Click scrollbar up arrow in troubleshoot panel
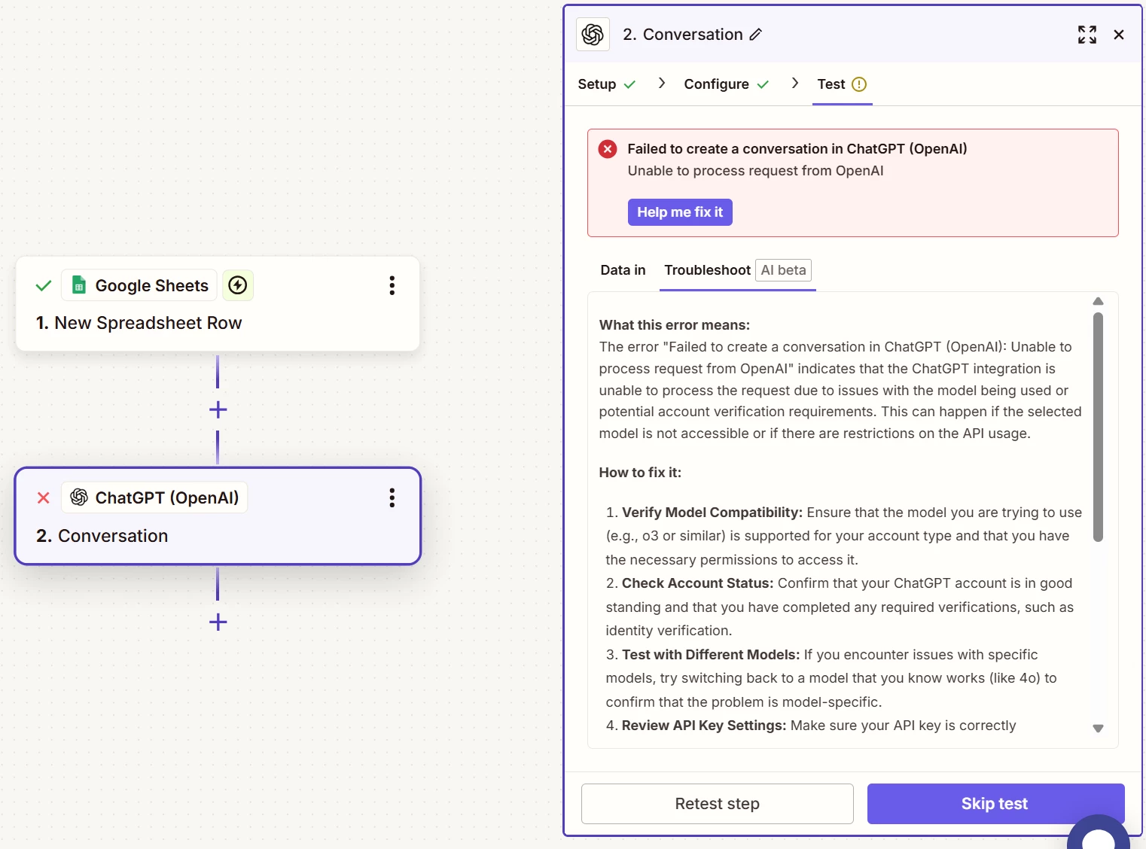 [x=1098, y=301]
